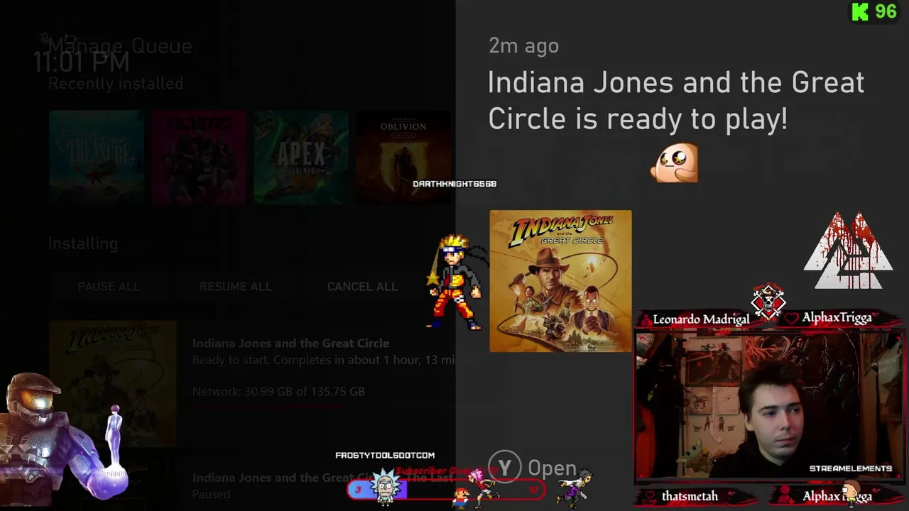Click the Installing section label
The height and width of the screenshot is (511, 909).
click(83, 243)
